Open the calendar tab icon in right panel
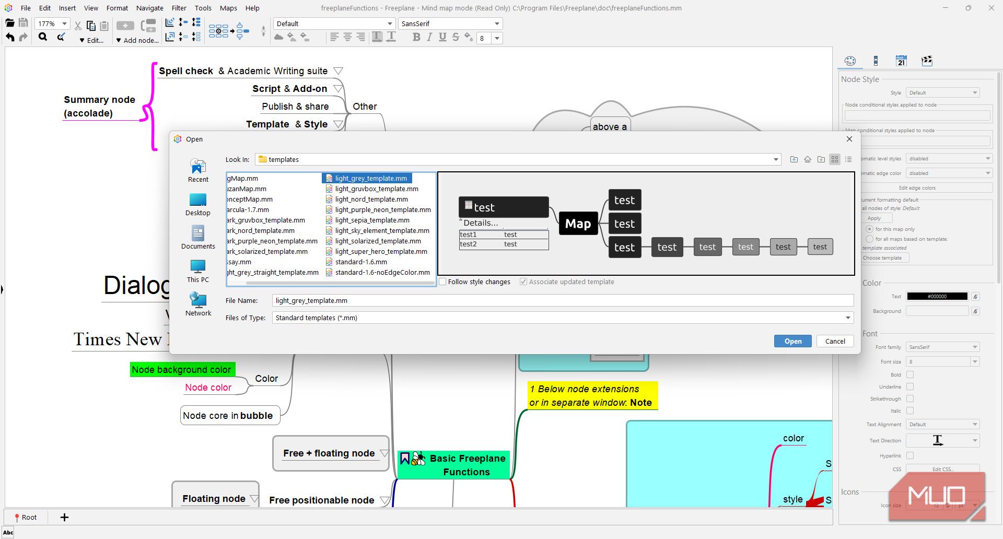Viewport: 1003px width, 539px height. pyautogui.click(x=901, y=61)
